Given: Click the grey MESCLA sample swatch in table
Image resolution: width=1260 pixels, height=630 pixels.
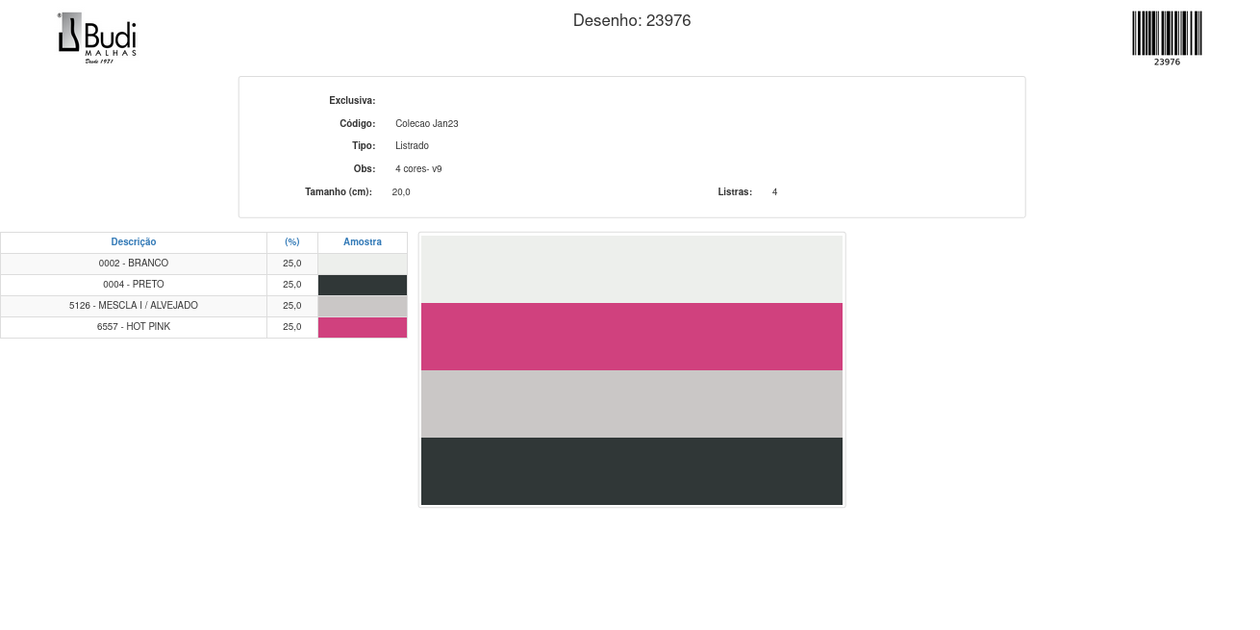Looking at the screenshot, I should coord(363,306).
